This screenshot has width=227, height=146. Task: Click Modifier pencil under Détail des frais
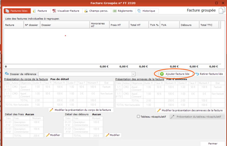coord(47,135)
